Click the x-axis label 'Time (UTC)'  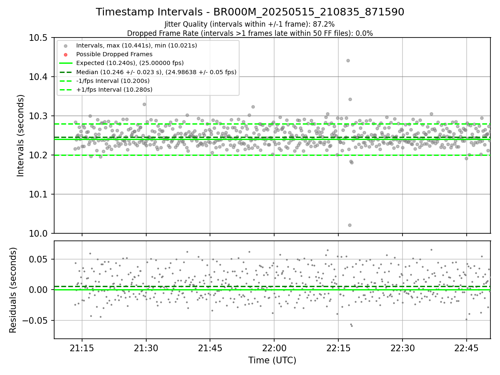[272, 360]
